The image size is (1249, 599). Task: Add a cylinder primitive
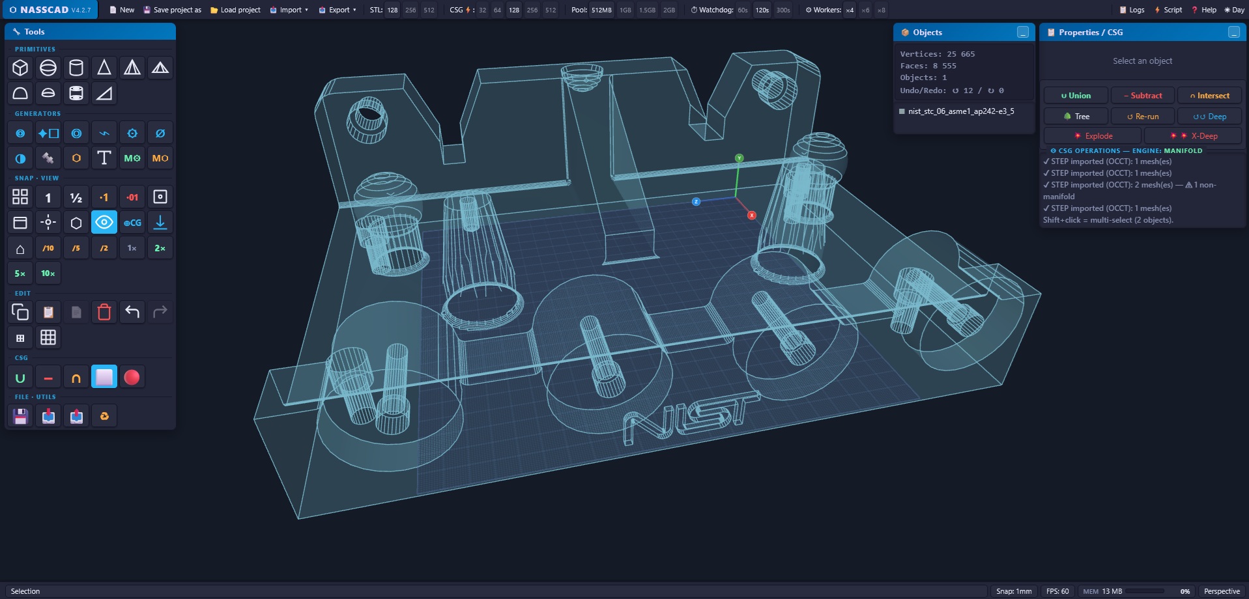[x=76, y=68]
